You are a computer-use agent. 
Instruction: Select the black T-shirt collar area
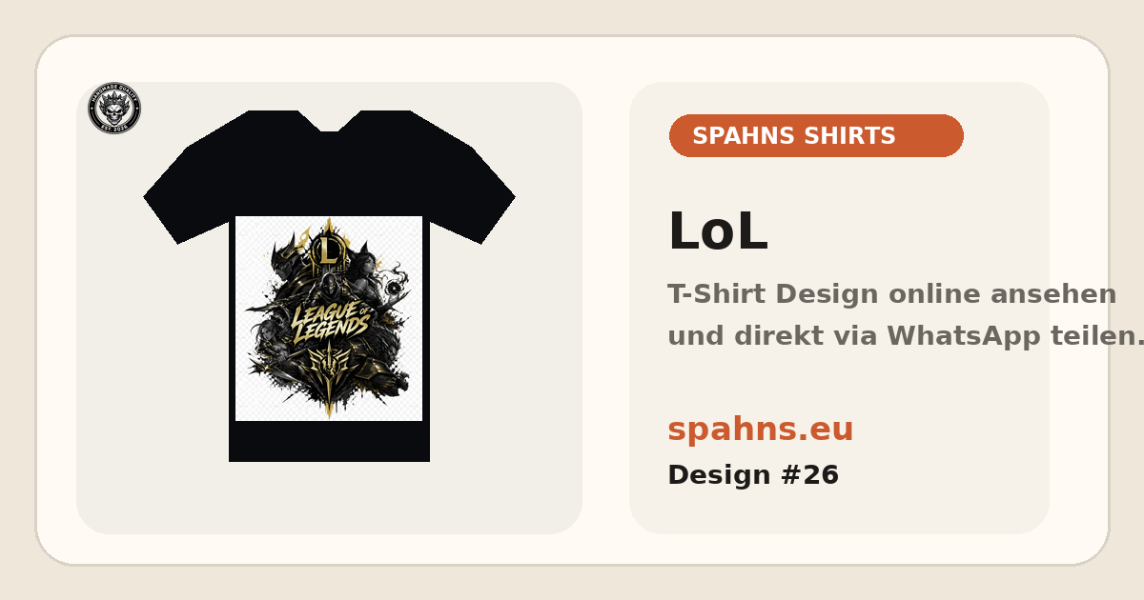tap(329, 121)
